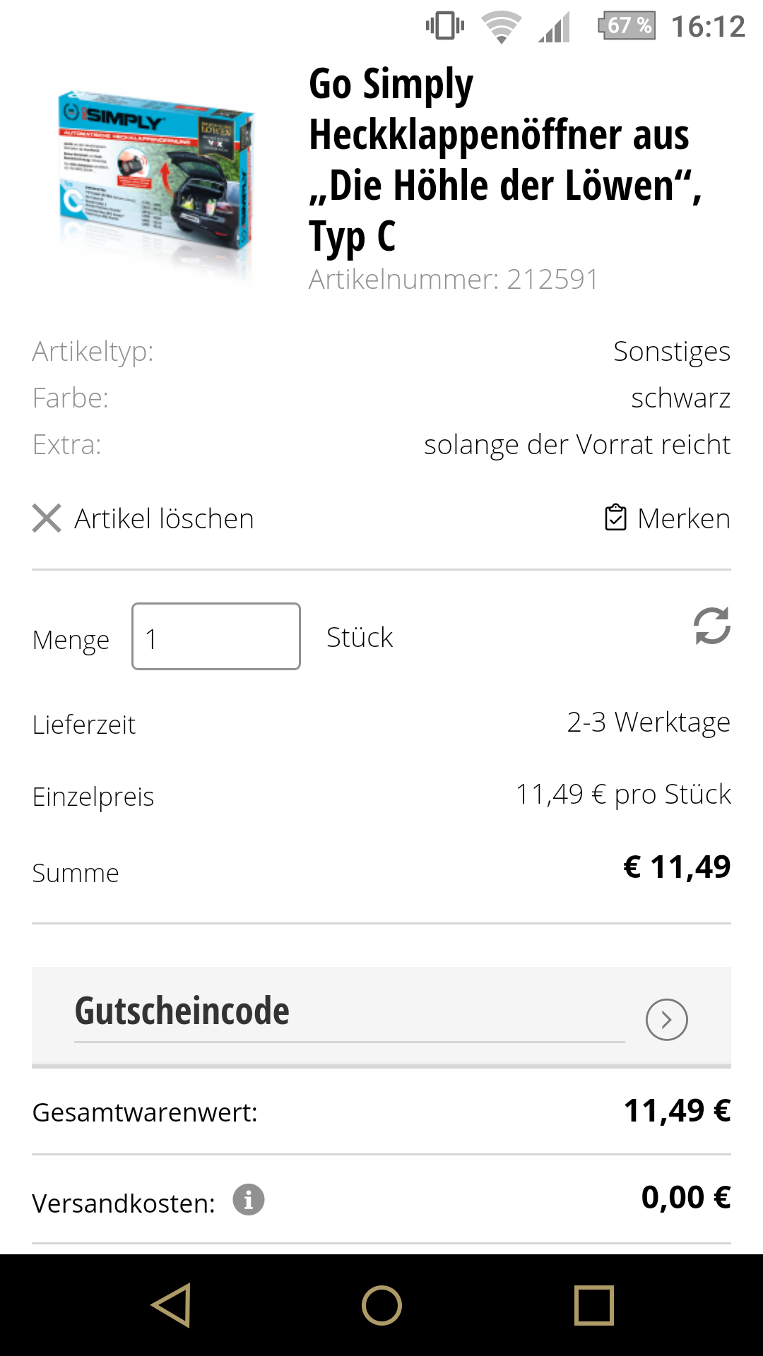763x1356 pixels.
Task: Open the recent apps square button
Action: [594, 1304]
